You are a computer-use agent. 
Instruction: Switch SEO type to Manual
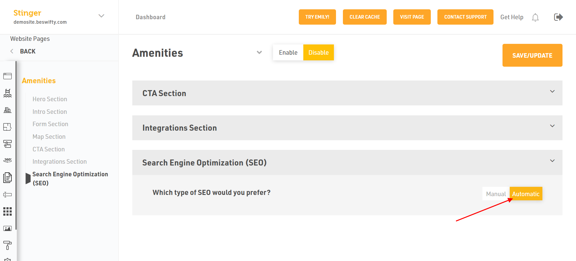pos(496,194)
